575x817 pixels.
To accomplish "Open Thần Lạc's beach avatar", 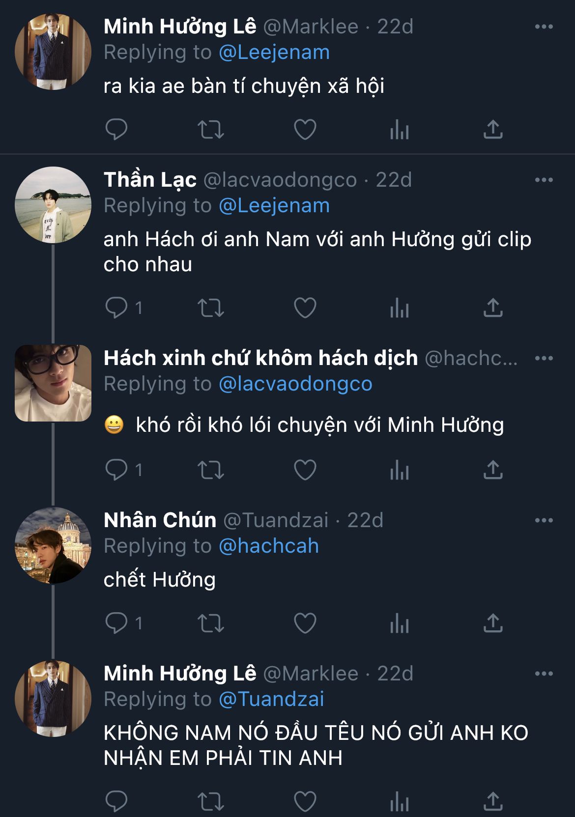I will [53, 205].
